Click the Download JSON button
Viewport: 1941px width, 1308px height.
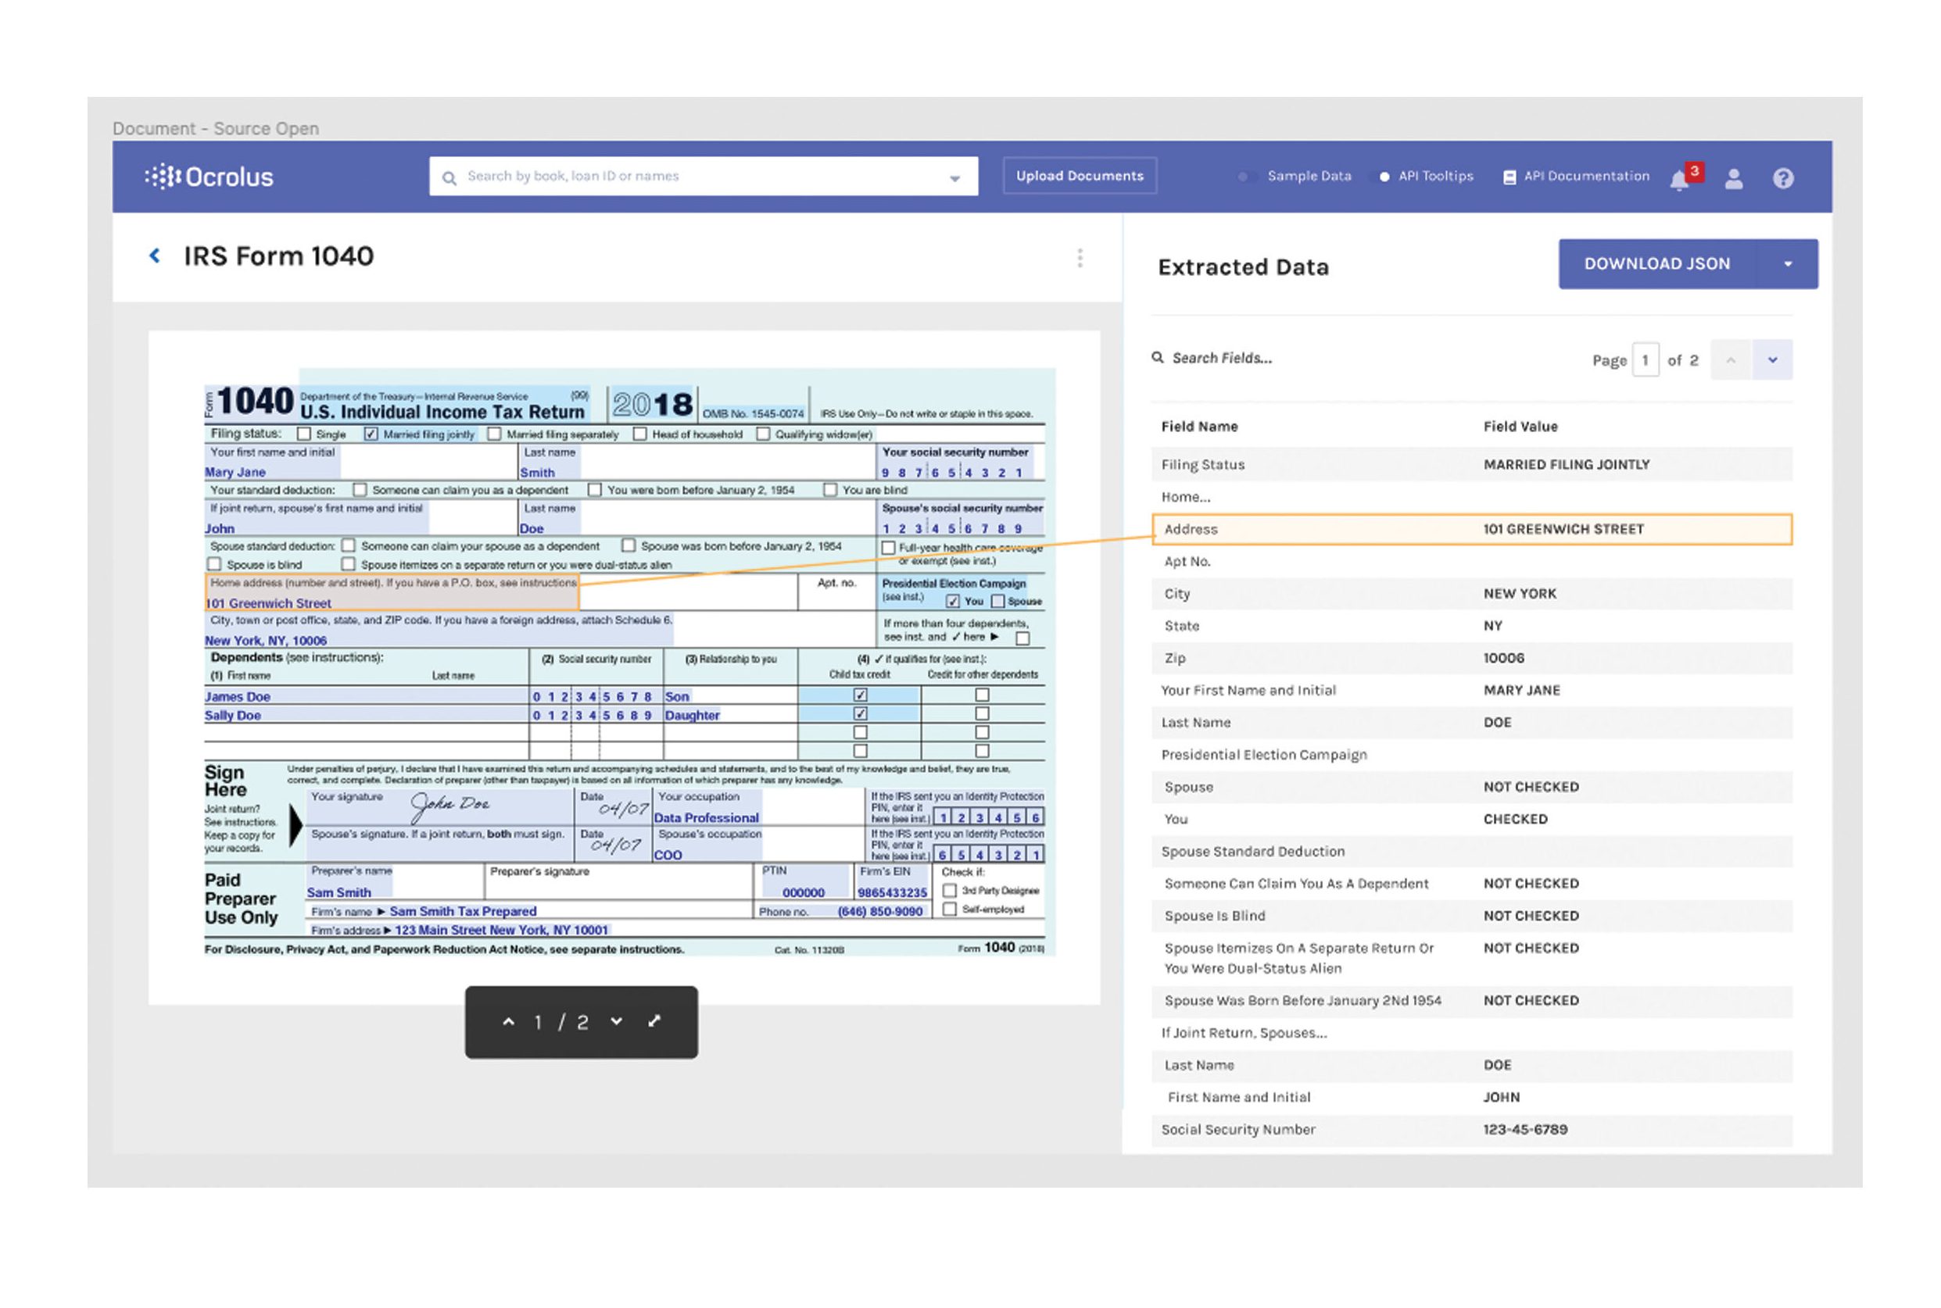pos(1656,264)
